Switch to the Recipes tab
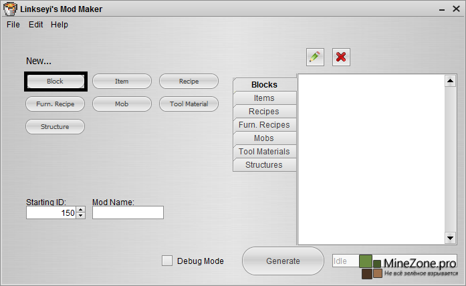 point(264,112)
